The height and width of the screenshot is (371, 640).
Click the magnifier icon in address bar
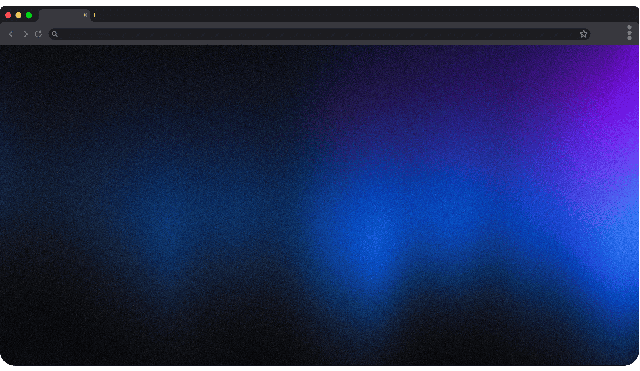(55, 34)
